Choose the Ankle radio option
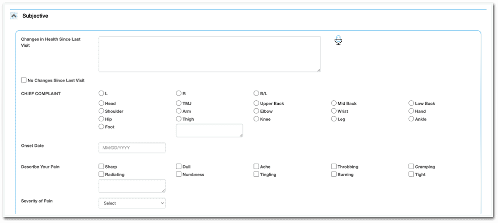498x223 pixels. tap(411, 119)
